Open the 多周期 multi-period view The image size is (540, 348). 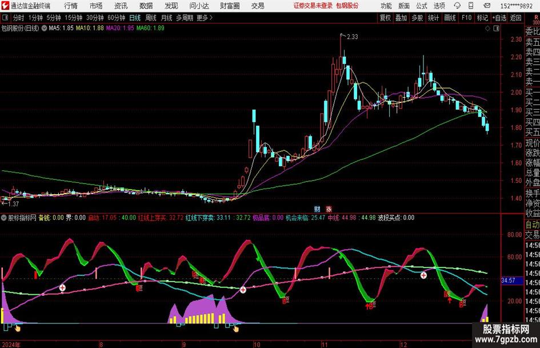tap(184, 18)
